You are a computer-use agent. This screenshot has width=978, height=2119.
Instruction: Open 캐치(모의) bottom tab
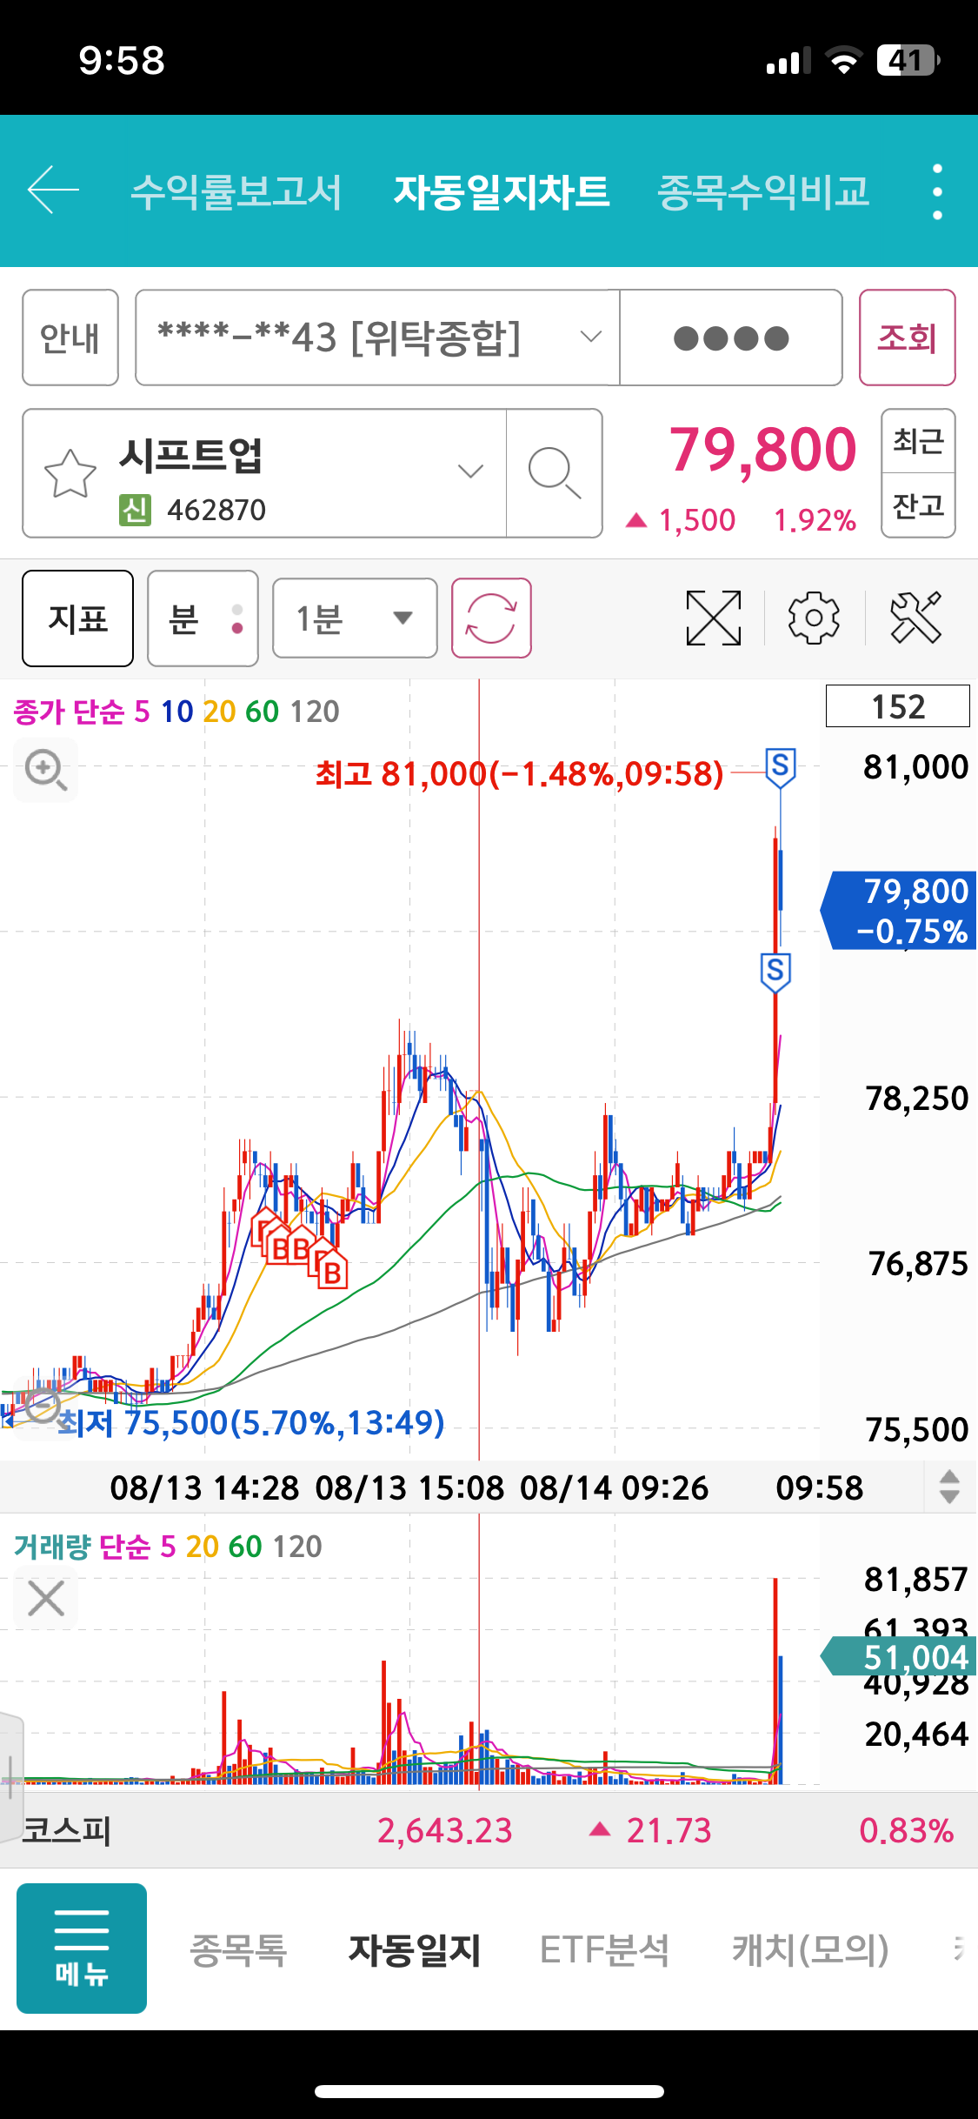click(810, 1949)
